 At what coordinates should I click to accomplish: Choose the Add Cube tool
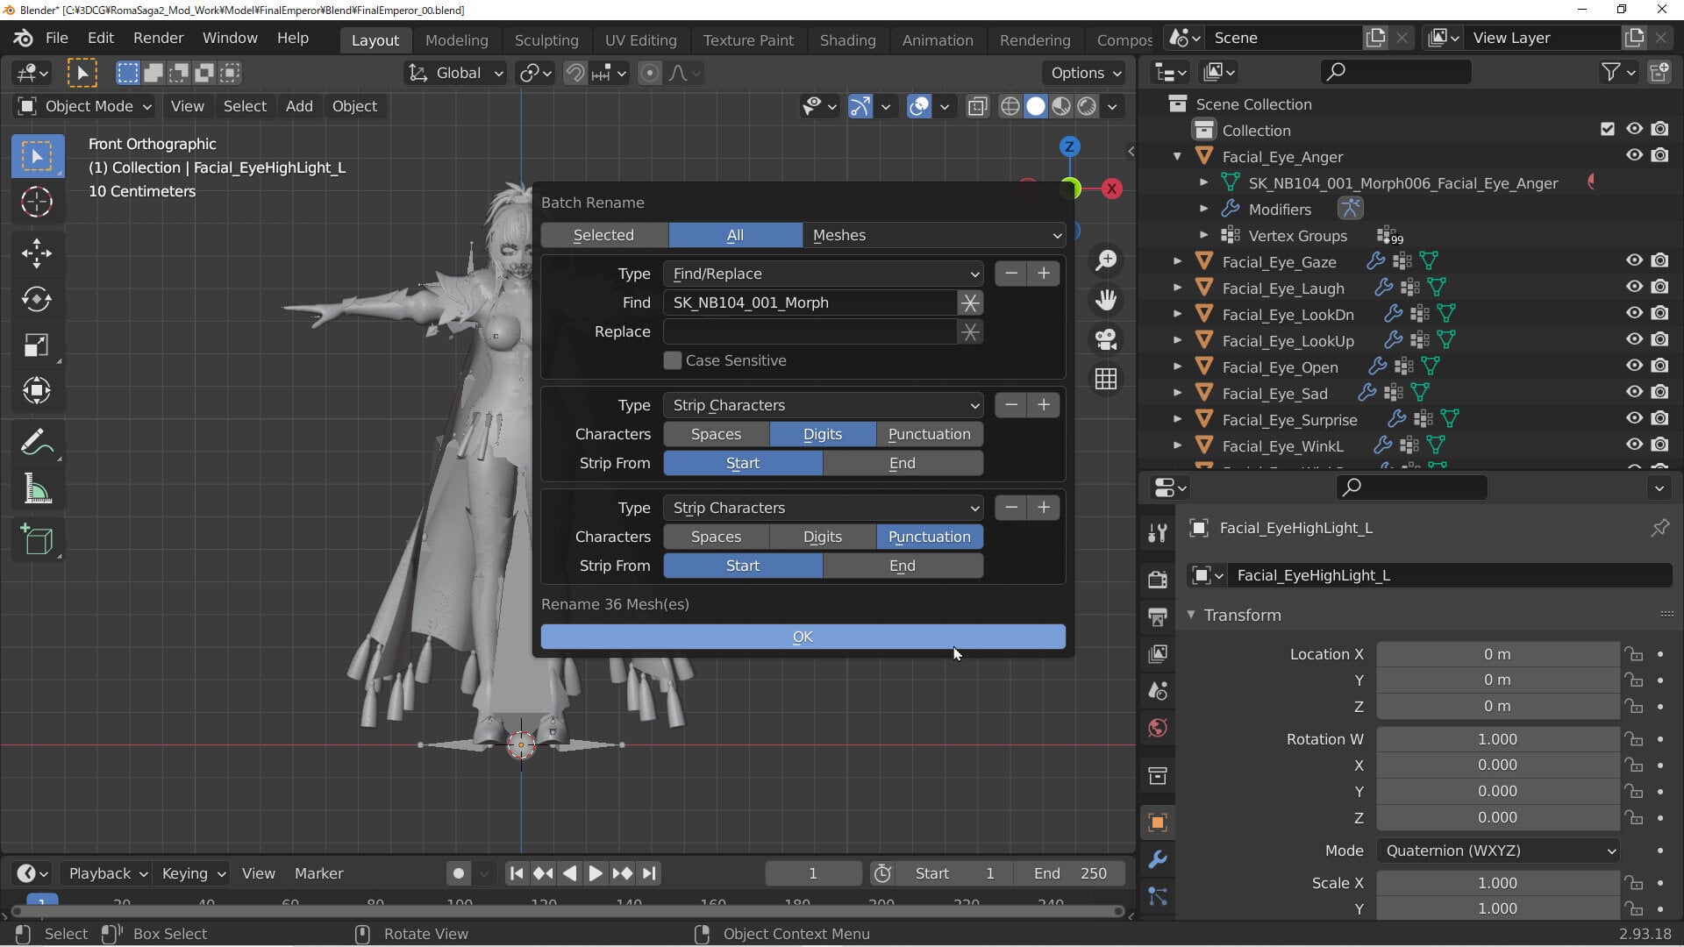click(37, 540)
